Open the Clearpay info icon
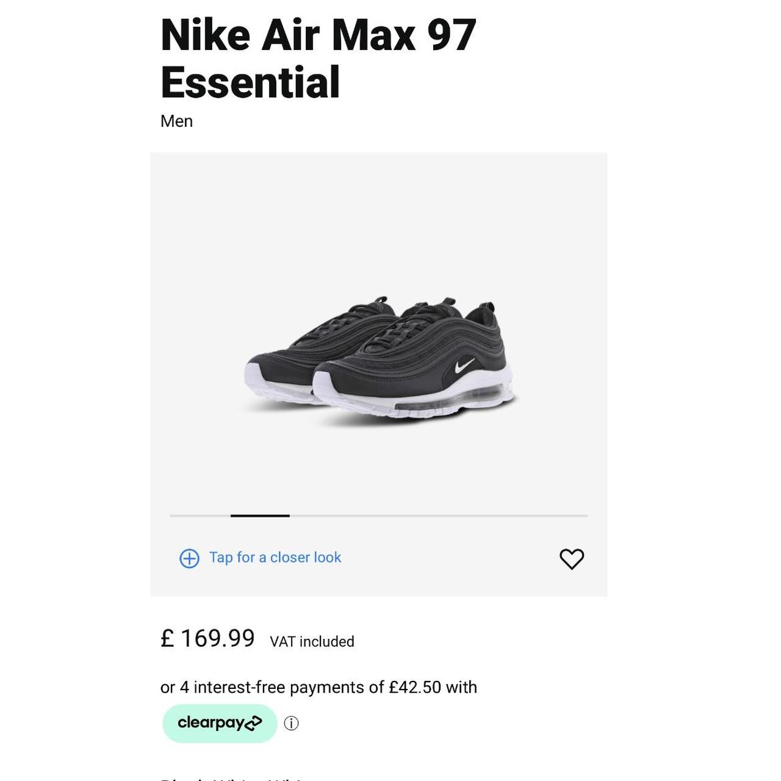Screen dimensions: 781x781 tap(292, 724)
